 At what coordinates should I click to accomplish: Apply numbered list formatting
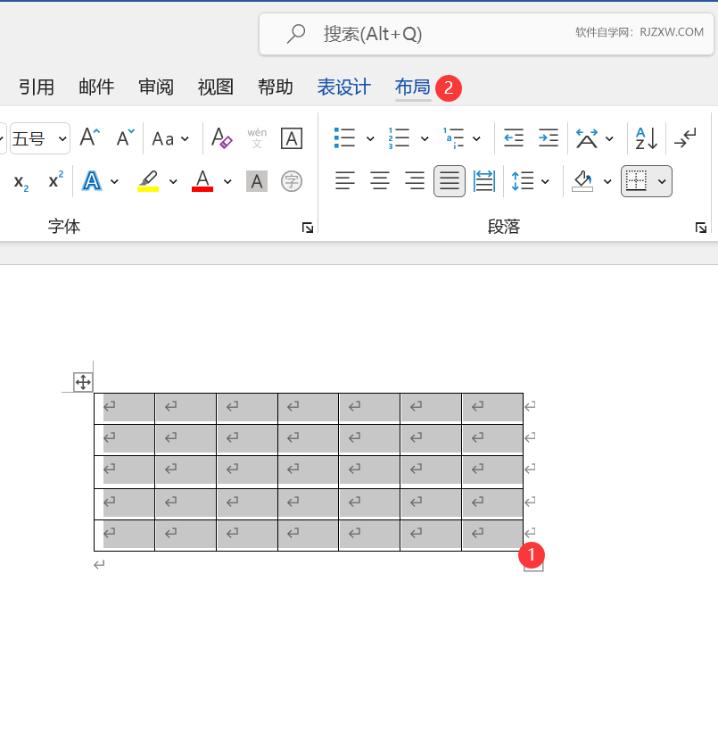pyautogui.click(x=399, y=138)
